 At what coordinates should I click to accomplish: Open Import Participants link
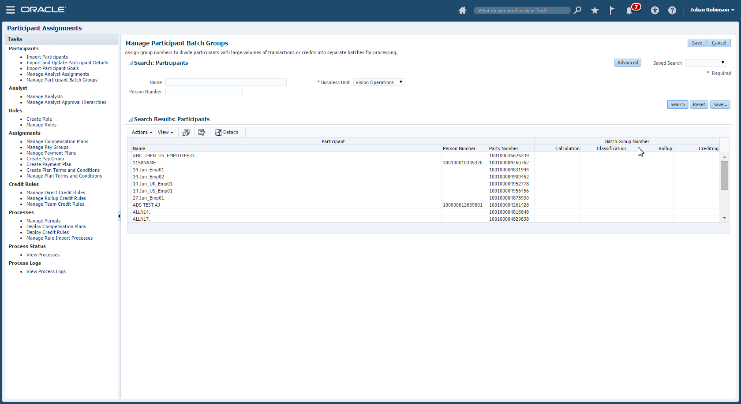47,57
